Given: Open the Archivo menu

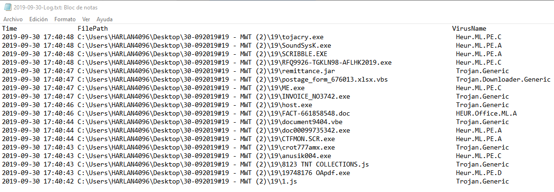Looking at the screenshot, I should click(13, 19).
